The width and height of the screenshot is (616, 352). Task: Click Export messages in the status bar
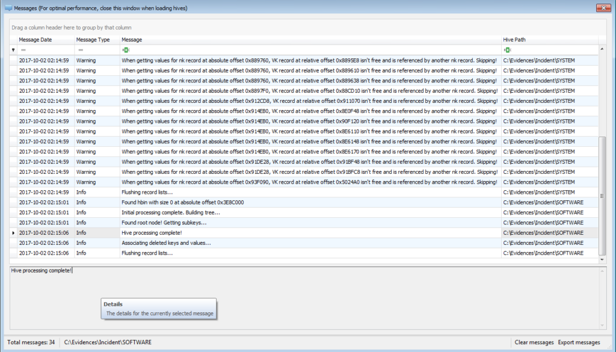(x=579, y=342)
